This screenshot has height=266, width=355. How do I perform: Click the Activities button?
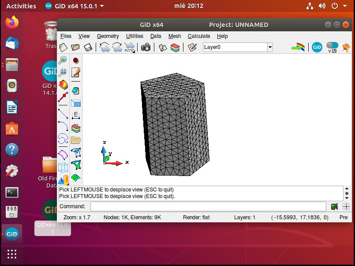(x=21, y=6)
